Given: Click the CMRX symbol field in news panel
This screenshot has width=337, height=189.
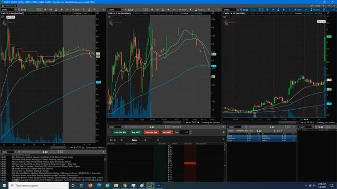Looking at the screenshot, I should coord(8,152).
